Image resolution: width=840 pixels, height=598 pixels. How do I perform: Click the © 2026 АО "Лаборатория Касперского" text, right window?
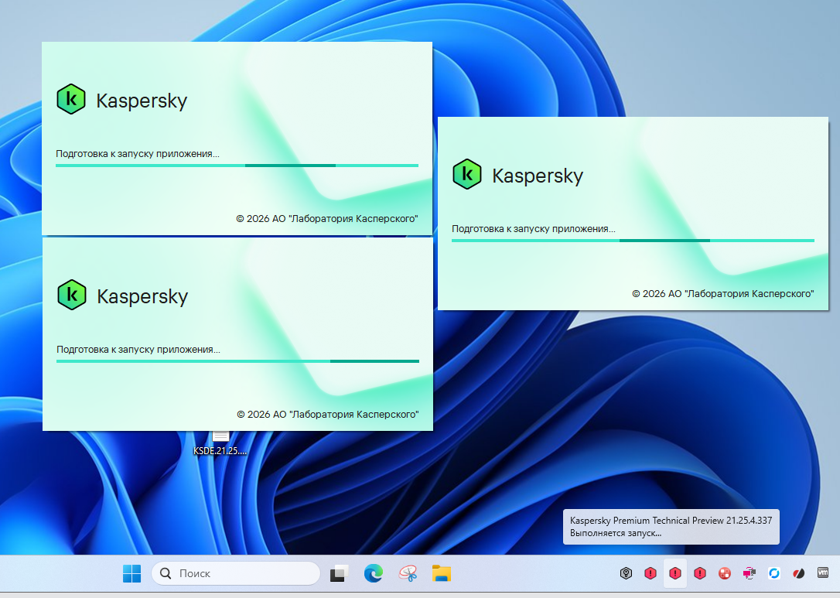(x=723, y=294)
